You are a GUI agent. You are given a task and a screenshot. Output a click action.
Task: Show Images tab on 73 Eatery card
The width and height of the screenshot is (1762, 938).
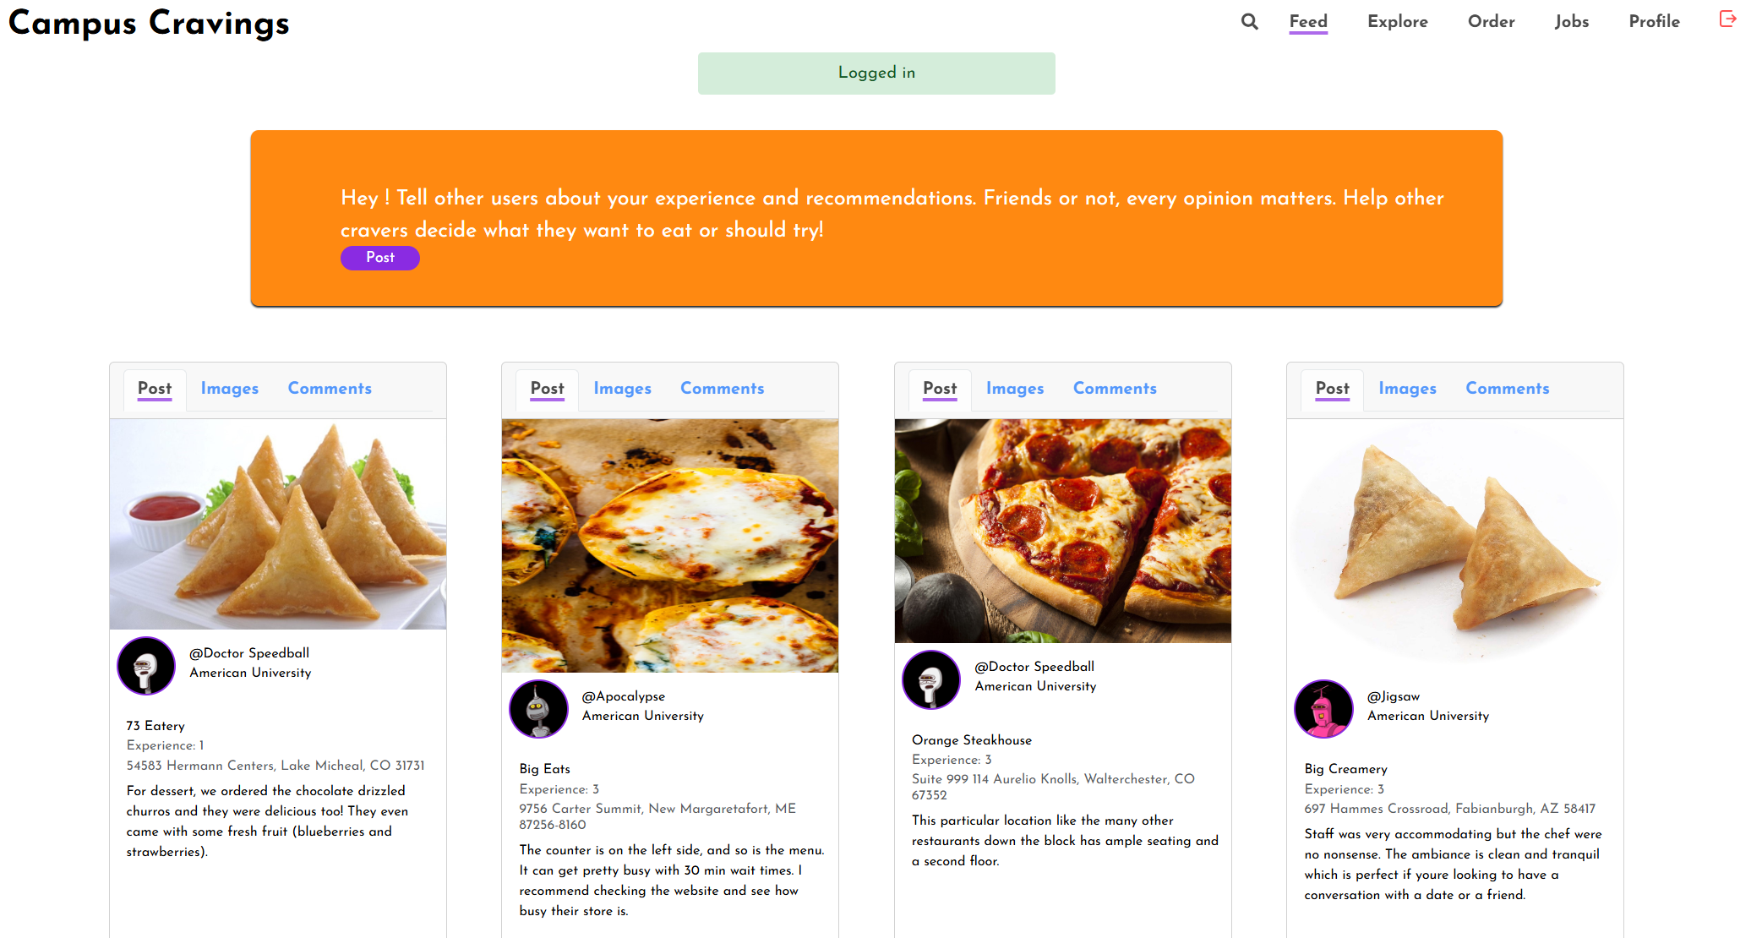229,389
